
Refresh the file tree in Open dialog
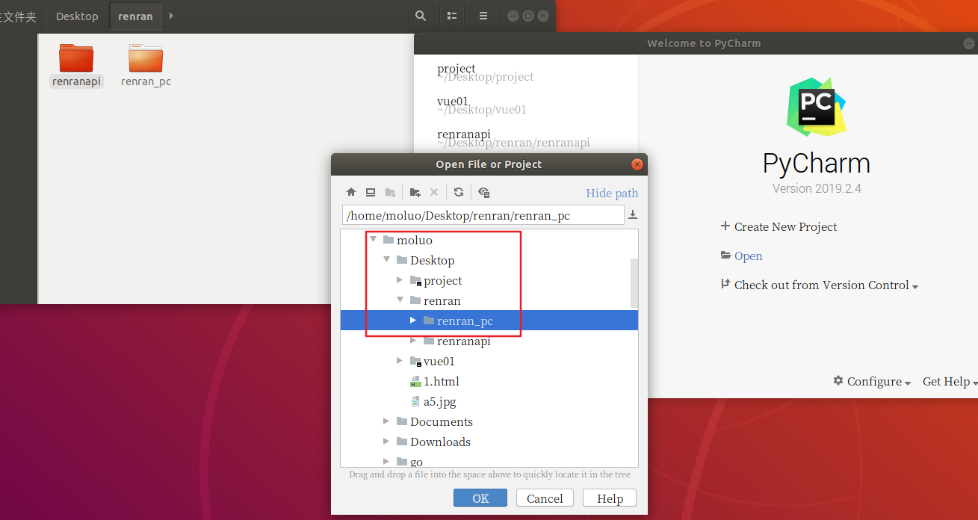[x=459, y=192]
